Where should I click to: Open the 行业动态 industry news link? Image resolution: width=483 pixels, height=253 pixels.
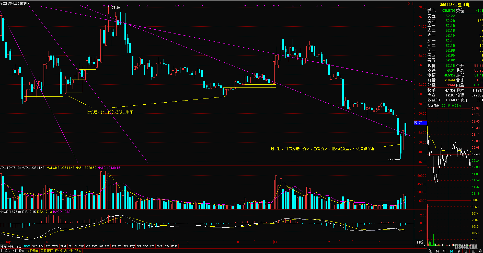click(x=61, y=251)
